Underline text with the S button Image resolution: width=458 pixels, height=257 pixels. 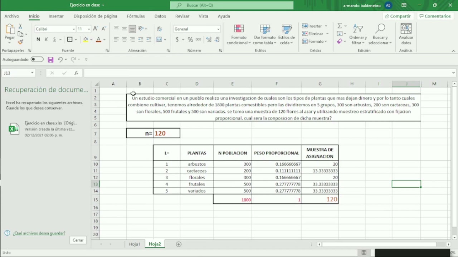pyautogui.click(x=54, y=39)
